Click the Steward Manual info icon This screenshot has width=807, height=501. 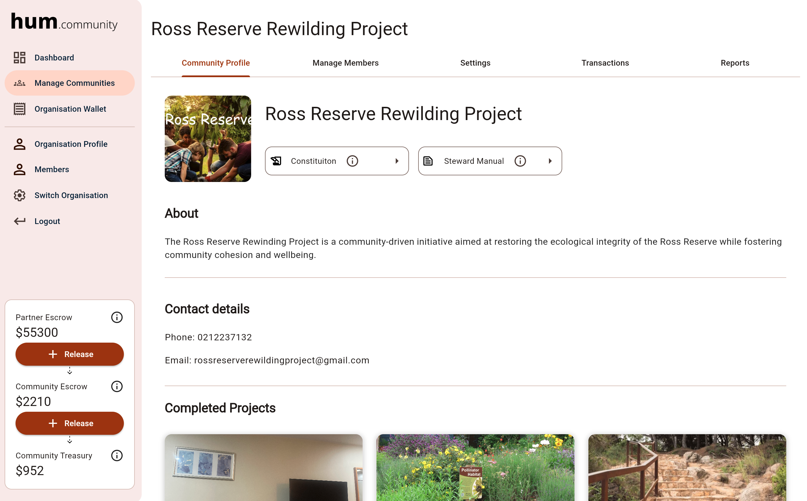point(520,161)
